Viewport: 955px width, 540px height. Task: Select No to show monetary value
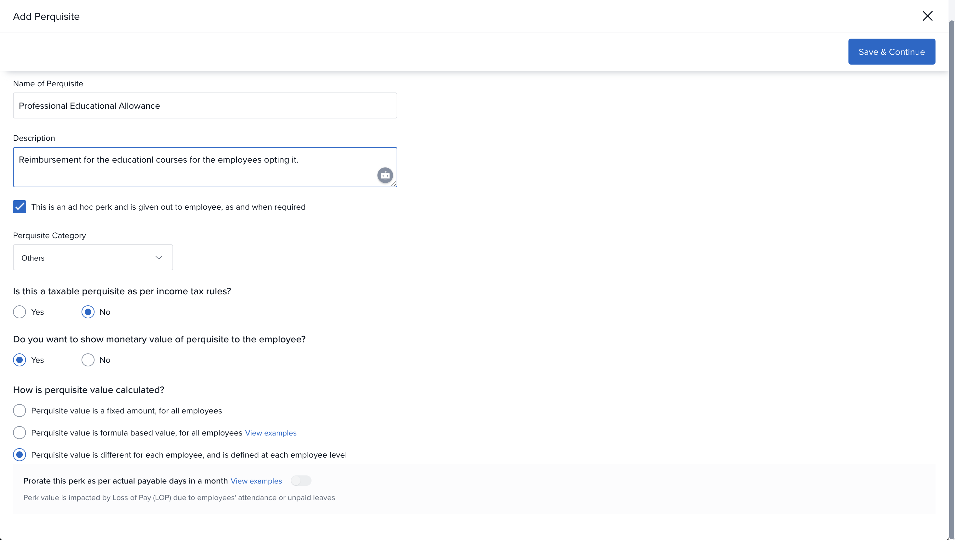click(x=88, y=360)
